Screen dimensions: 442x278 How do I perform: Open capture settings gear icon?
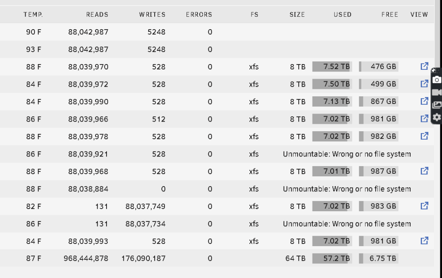437,117
